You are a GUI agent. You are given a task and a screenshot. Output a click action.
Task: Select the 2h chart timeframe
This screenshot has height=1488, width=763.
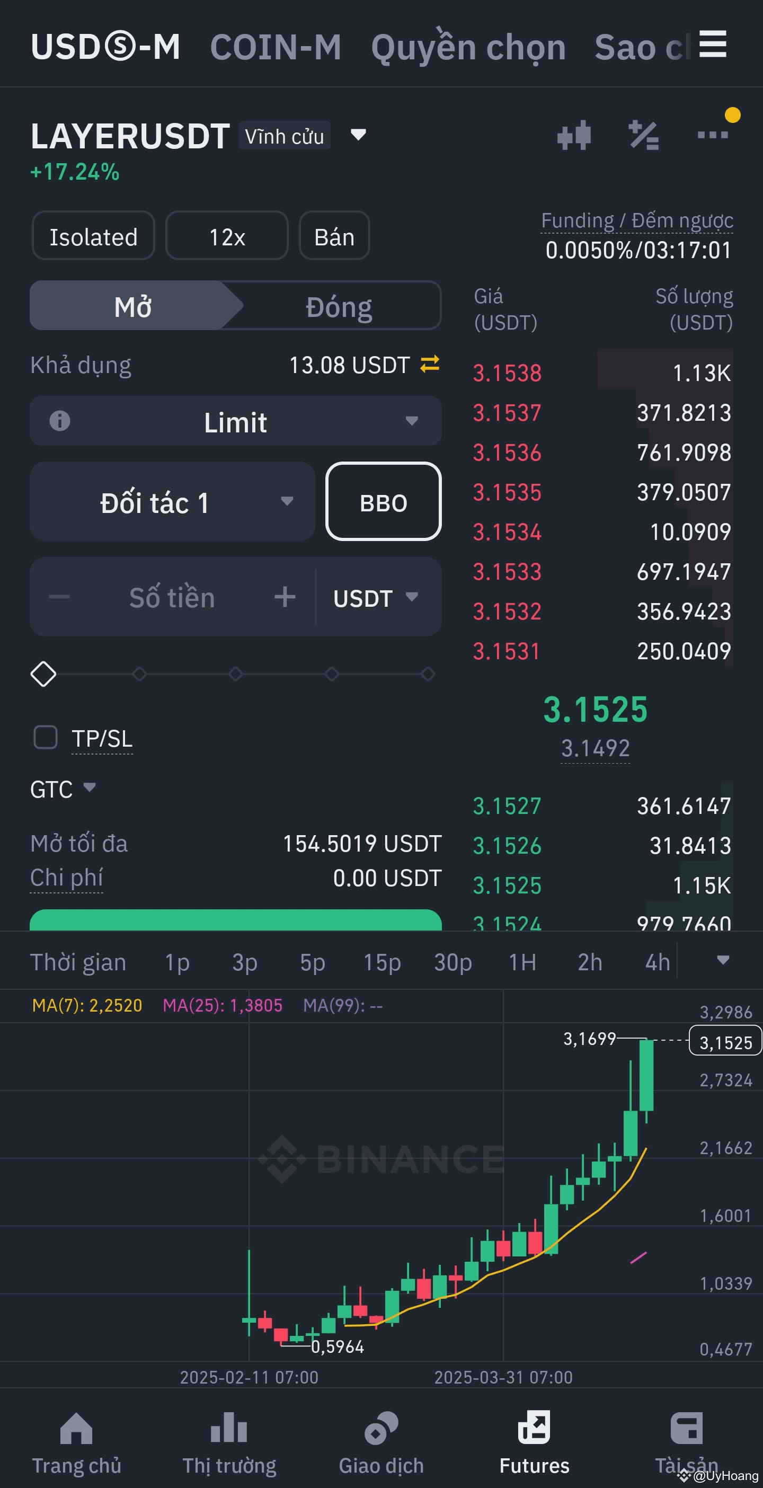(x=590, y=962)
